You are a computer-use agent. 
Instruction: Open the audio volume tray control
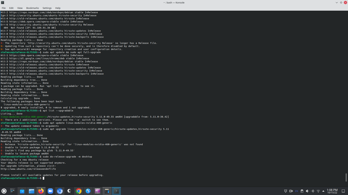[307, 191]
